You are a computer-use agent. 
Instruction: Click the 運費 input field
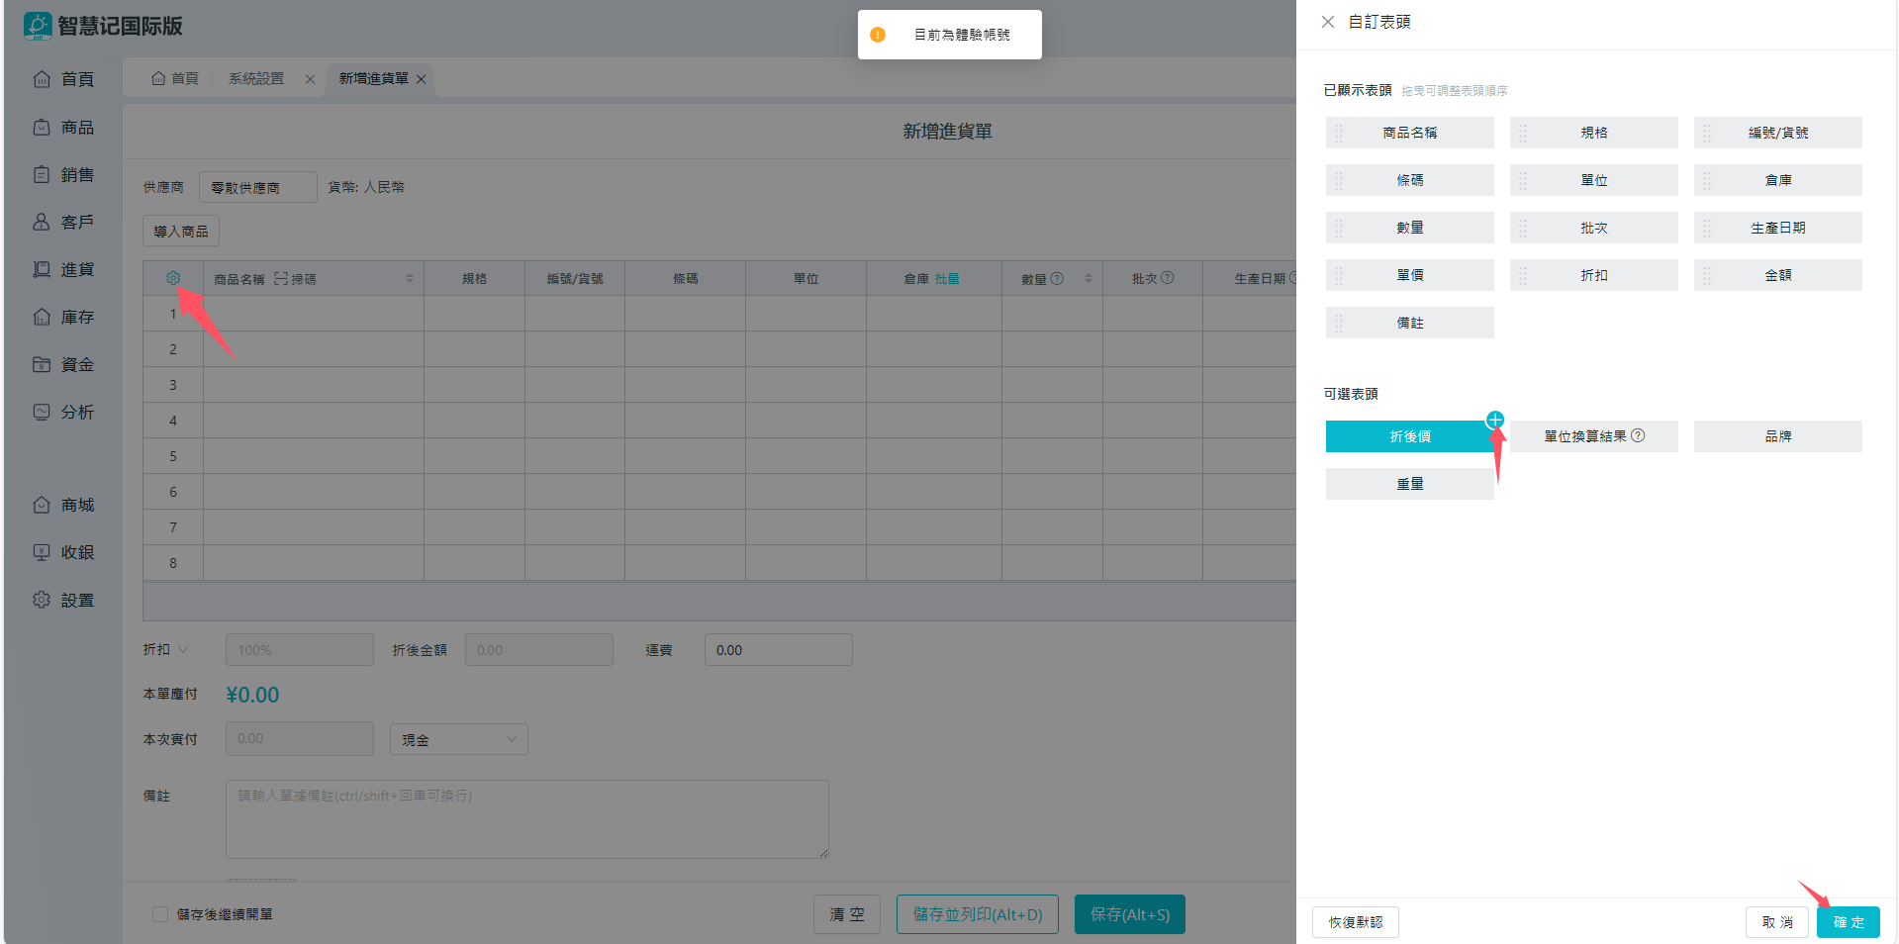778,650
